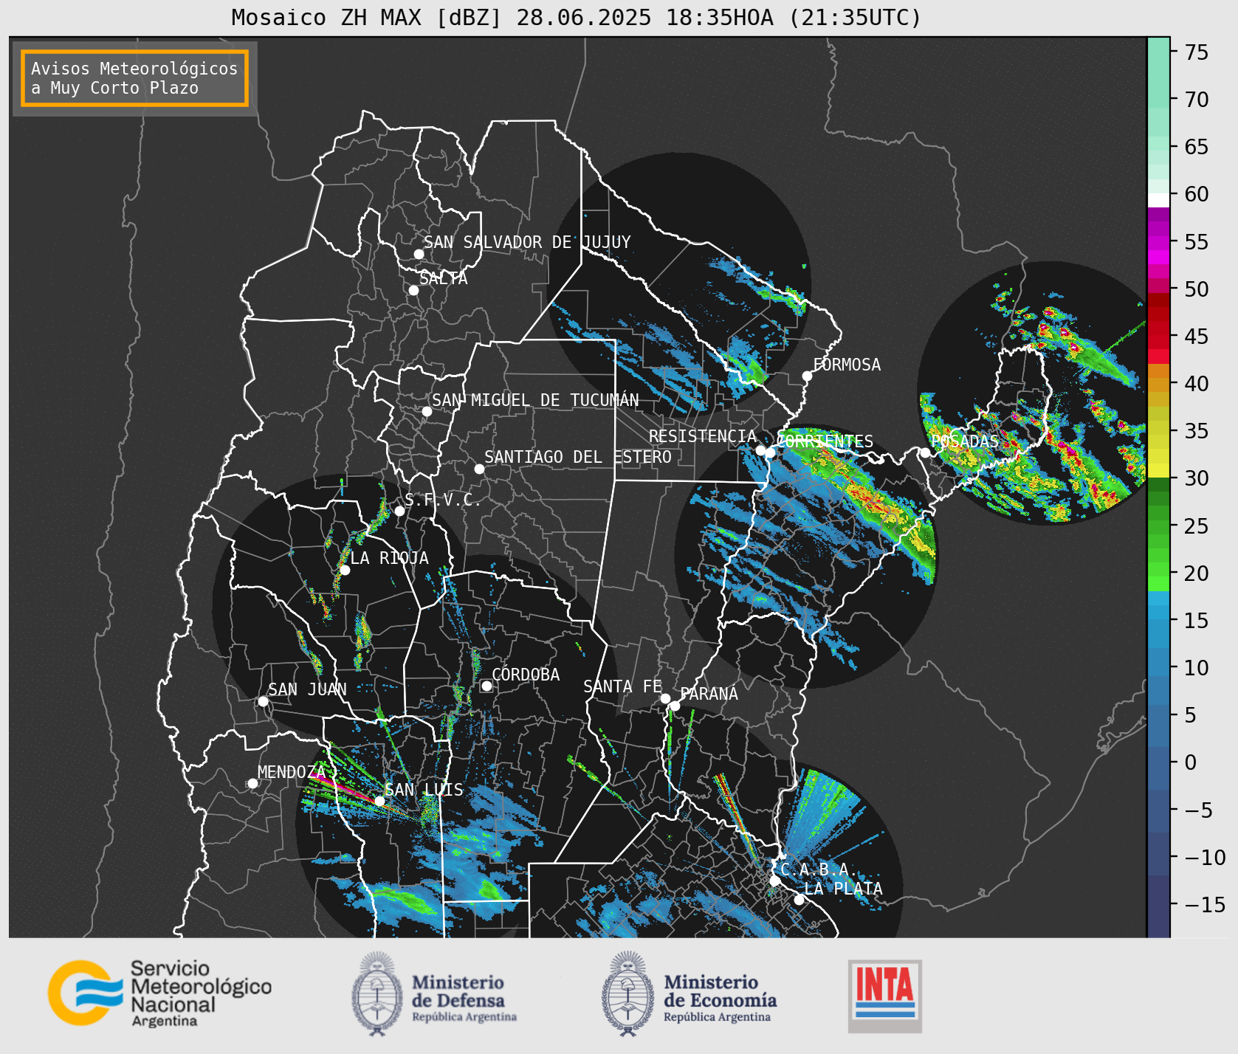Click the CORRIENTES label text
The width and height of the screenshot is (1238, 1054).
click(825, 441)
